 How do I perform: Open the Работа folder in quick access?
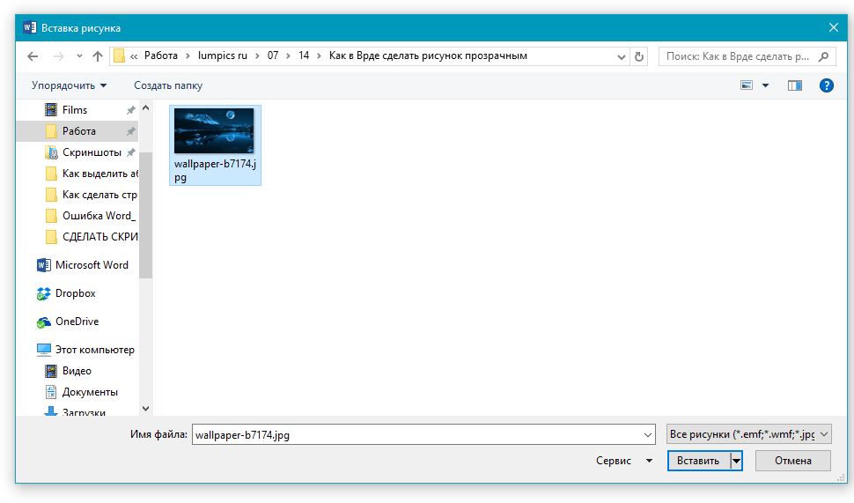click(x=78, y=131)
